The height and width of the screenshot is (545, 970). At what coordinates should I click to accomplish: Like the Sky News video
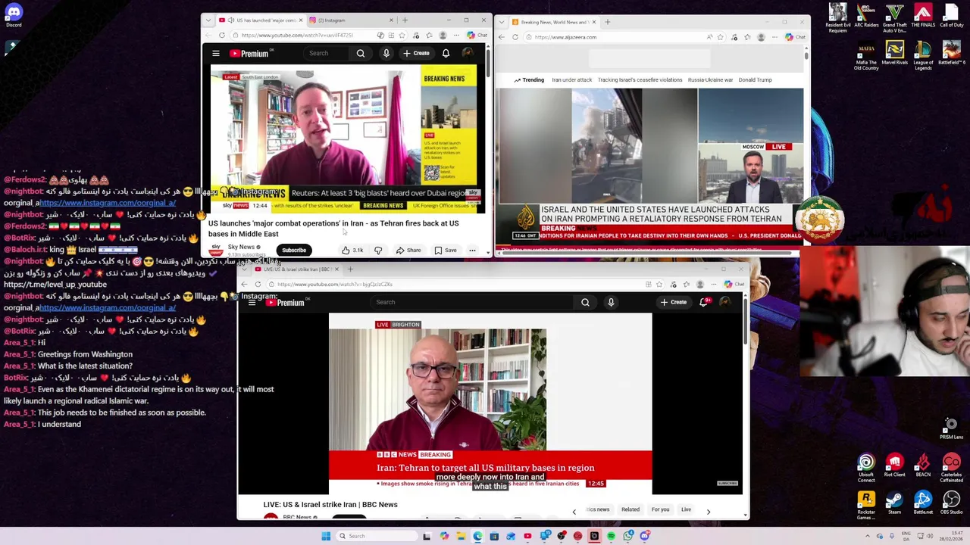352,251
